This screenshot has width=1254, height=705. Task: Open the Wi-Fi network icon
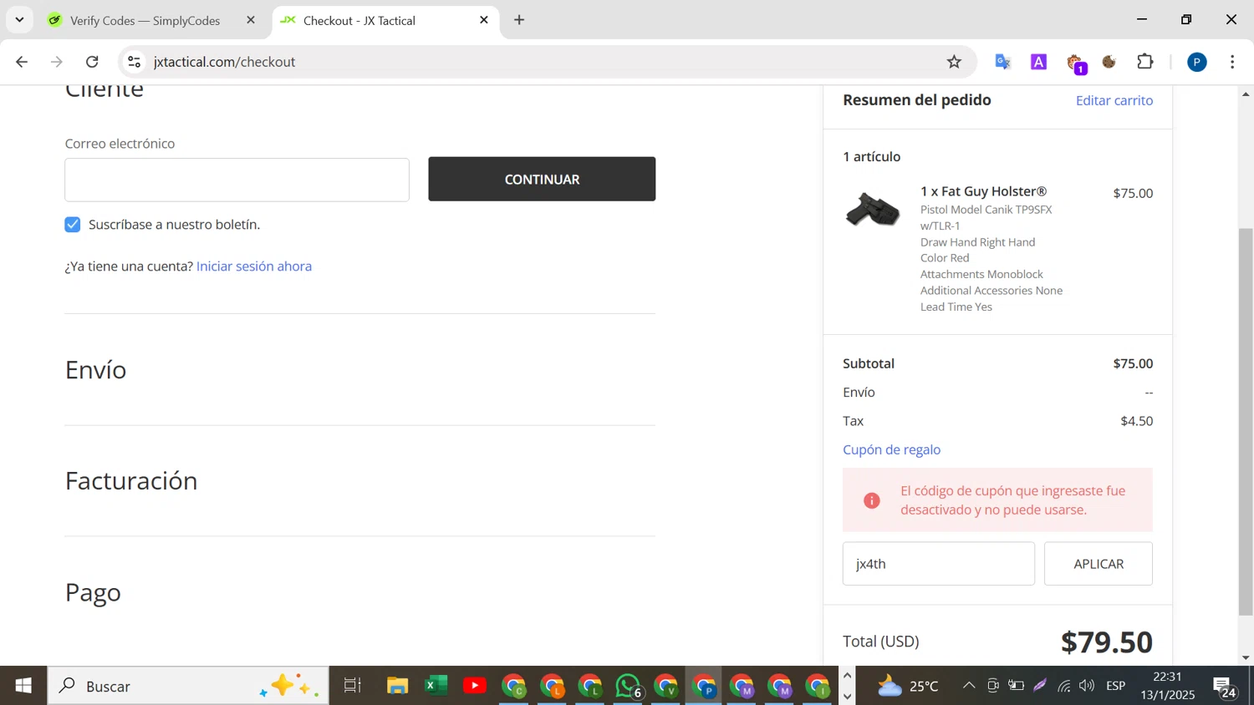[x=1063, y=686]
